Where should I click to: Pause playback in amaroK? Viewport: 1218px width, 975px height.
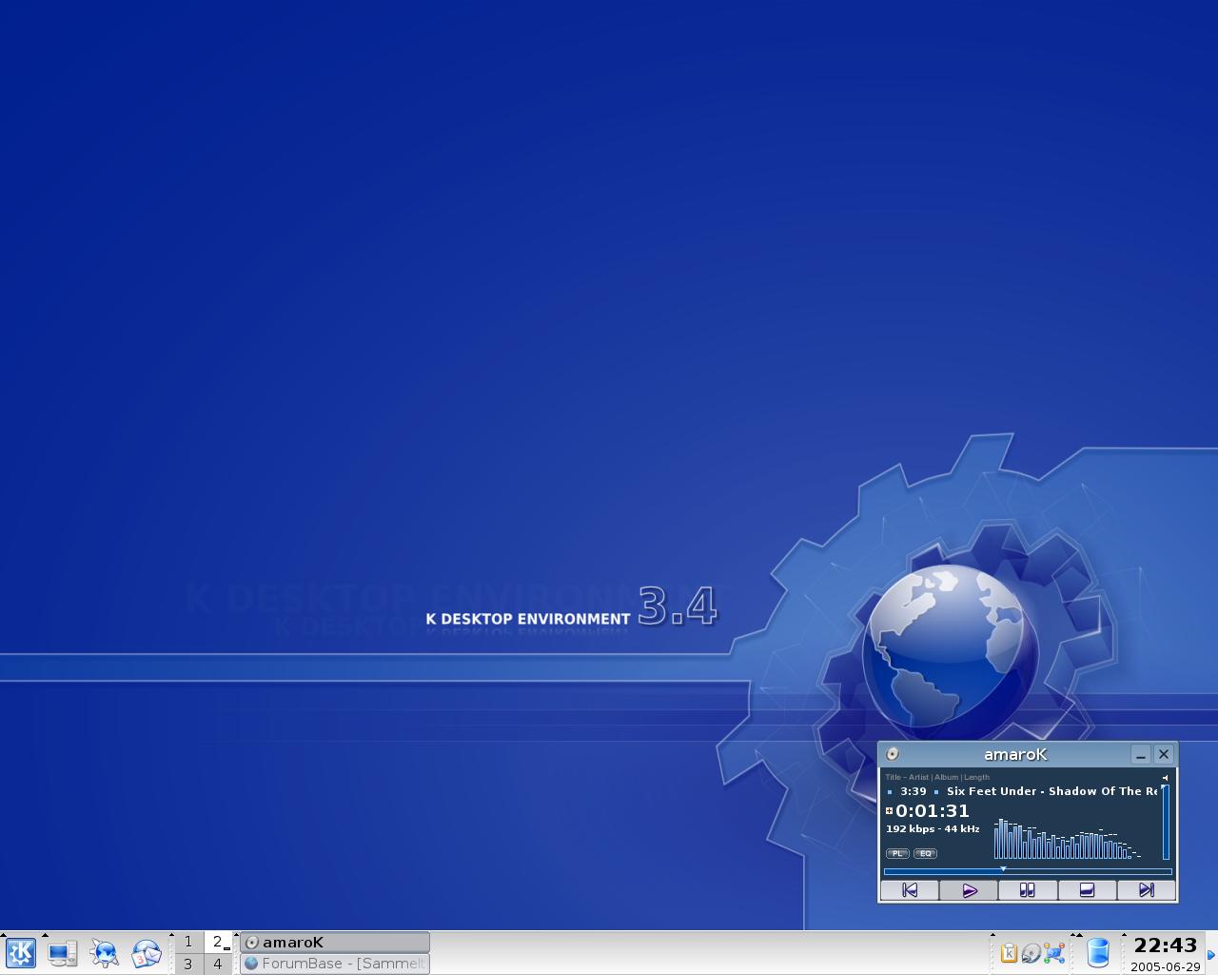click(1028, 890)
